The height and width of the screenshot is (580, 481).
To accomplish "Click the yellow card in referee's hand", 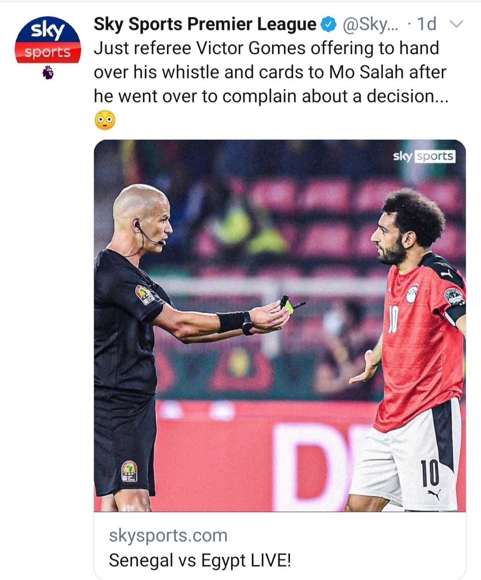I will pyautogui.click(x=288, y=306).
